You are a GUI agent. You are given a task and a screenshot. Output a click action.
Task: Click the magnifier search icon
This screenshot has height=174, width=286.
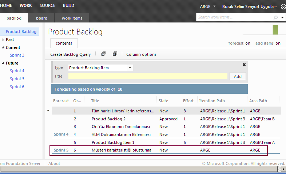(276, 17)
